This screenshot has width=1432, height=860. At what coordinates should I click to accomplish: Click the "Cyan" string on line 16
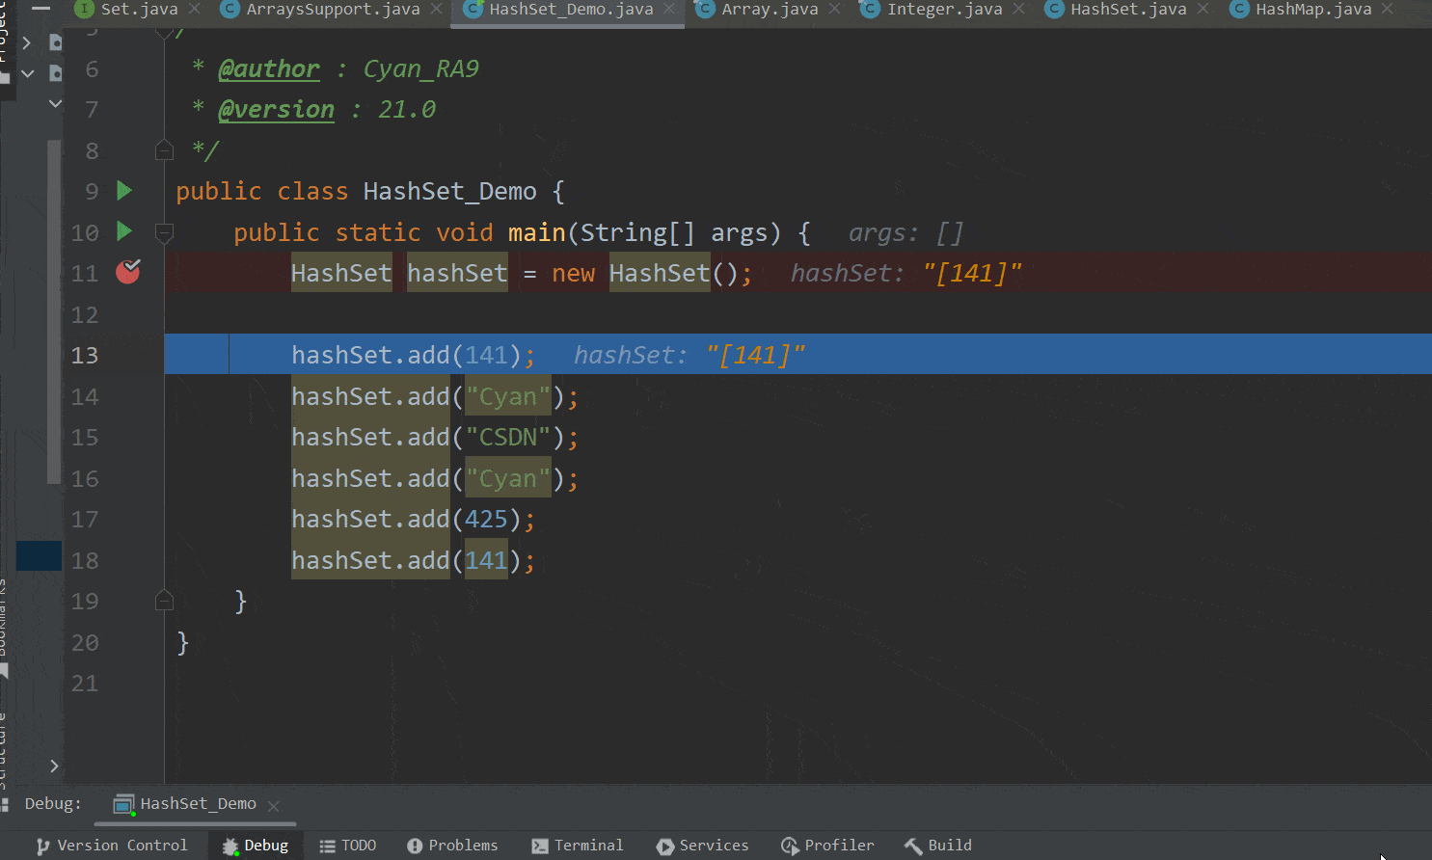508,478
